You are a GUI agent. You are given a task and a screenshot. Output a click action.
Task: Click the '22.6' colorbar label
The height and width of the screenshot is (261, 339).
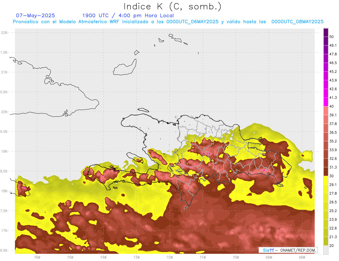pyautogui.click(x=333, y=228)
